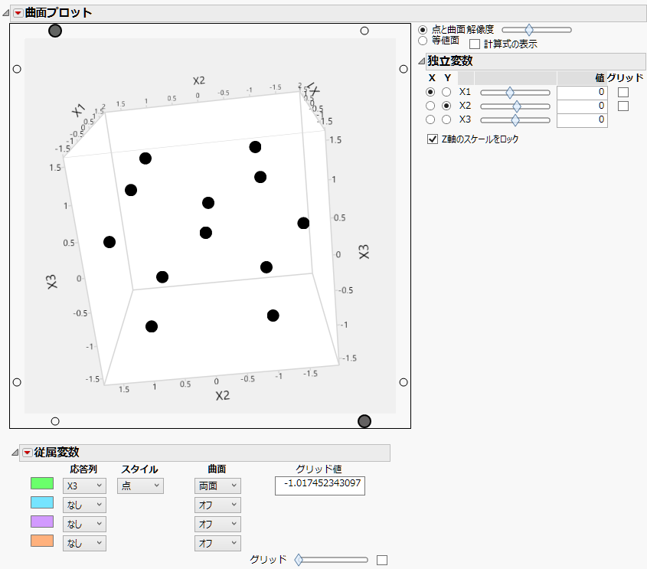This screenshot has width=647, height=569.
Task: Open the 応答列 なし dropdown beside orange swatch
Action: [84, 543]
